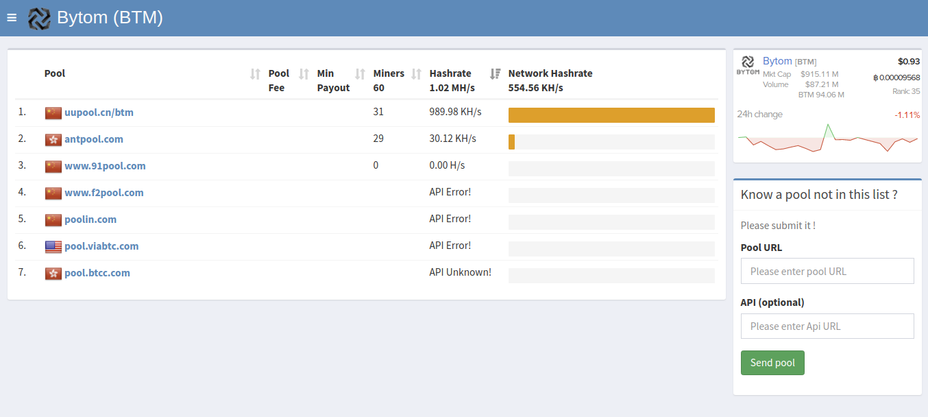Open the uupool.cn/btm pool link
This screenshot has height=417, width=928.
point(99,112)
